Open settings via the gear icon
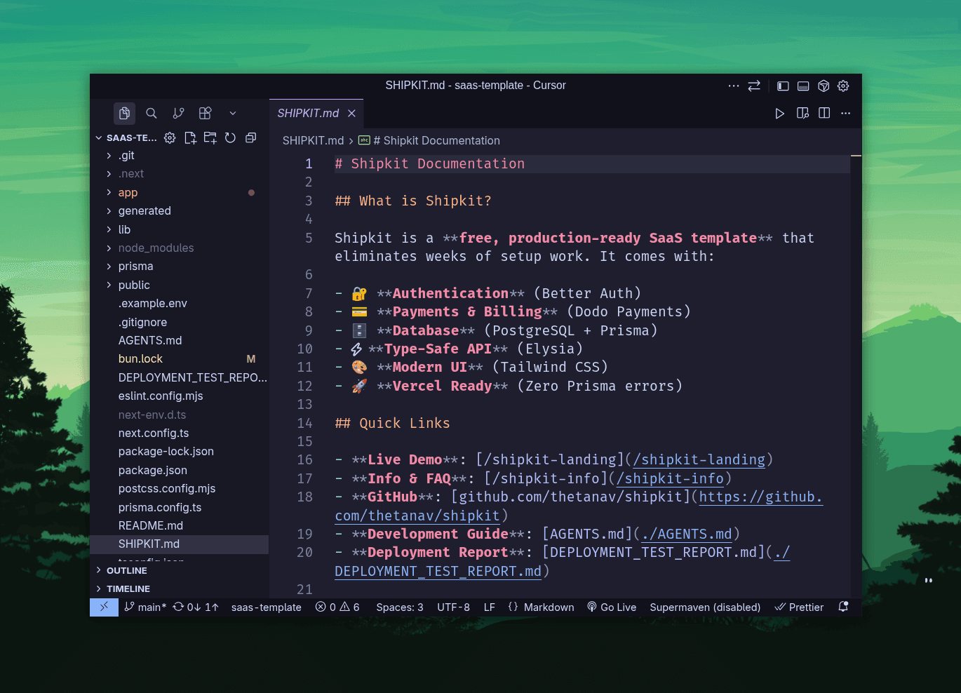The width and height of the screenshot is (961, 693). pyautogui.click(x=842, y=86)
